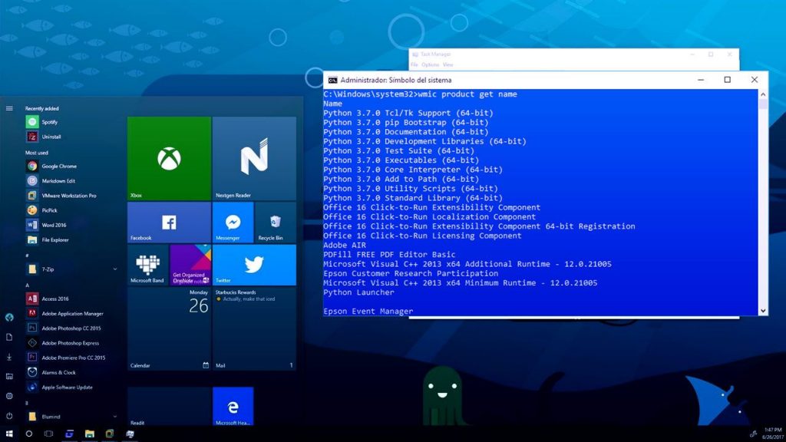Image resolution: width=786 pixels, height=442 pixels.
Task: Open the Microsoft Band tile
Action: 147,265
